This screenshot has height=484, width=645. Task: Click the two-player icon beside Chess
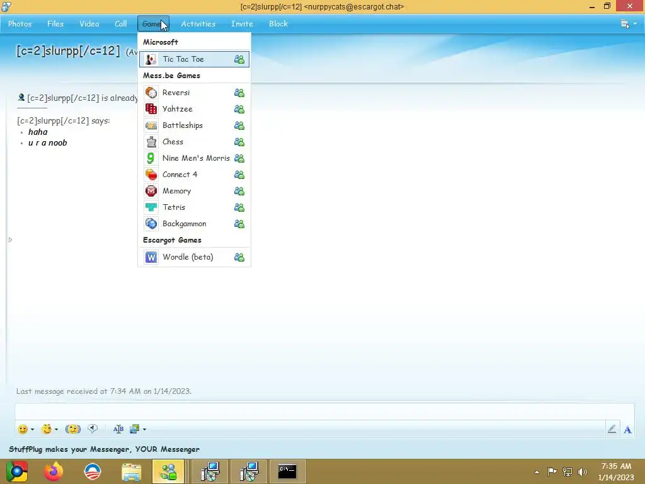pyautogui.click(x=239, y=142)
